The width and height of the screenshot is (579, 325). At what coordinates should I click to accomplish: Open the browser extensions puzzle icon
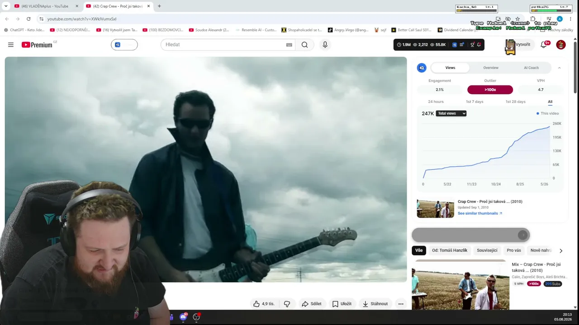(533, 19)
